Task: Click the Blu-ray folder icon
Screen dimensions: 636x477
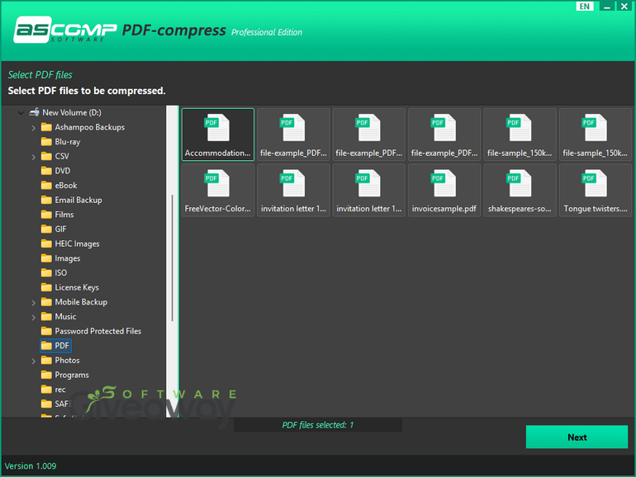Action: (46, 142)
